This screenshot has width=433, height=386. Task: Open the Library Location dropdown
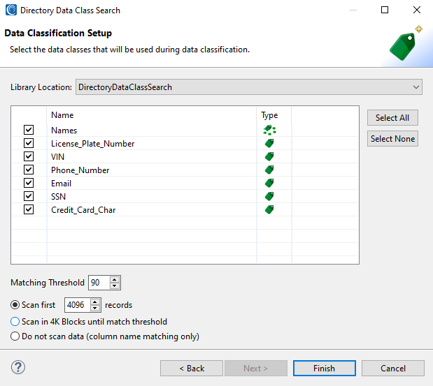click(249, 87)
